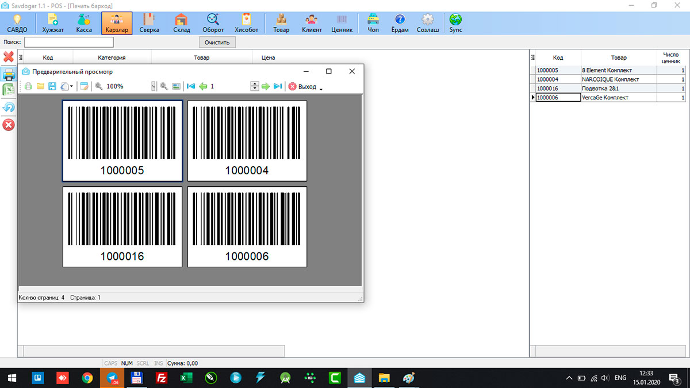
Task: Open the notification center in system tray
Action: (674, 378)
